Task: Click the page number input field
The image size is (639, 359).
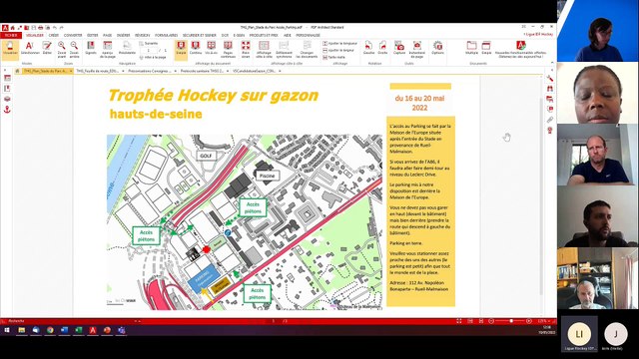Action: click(x=149, y=50)
